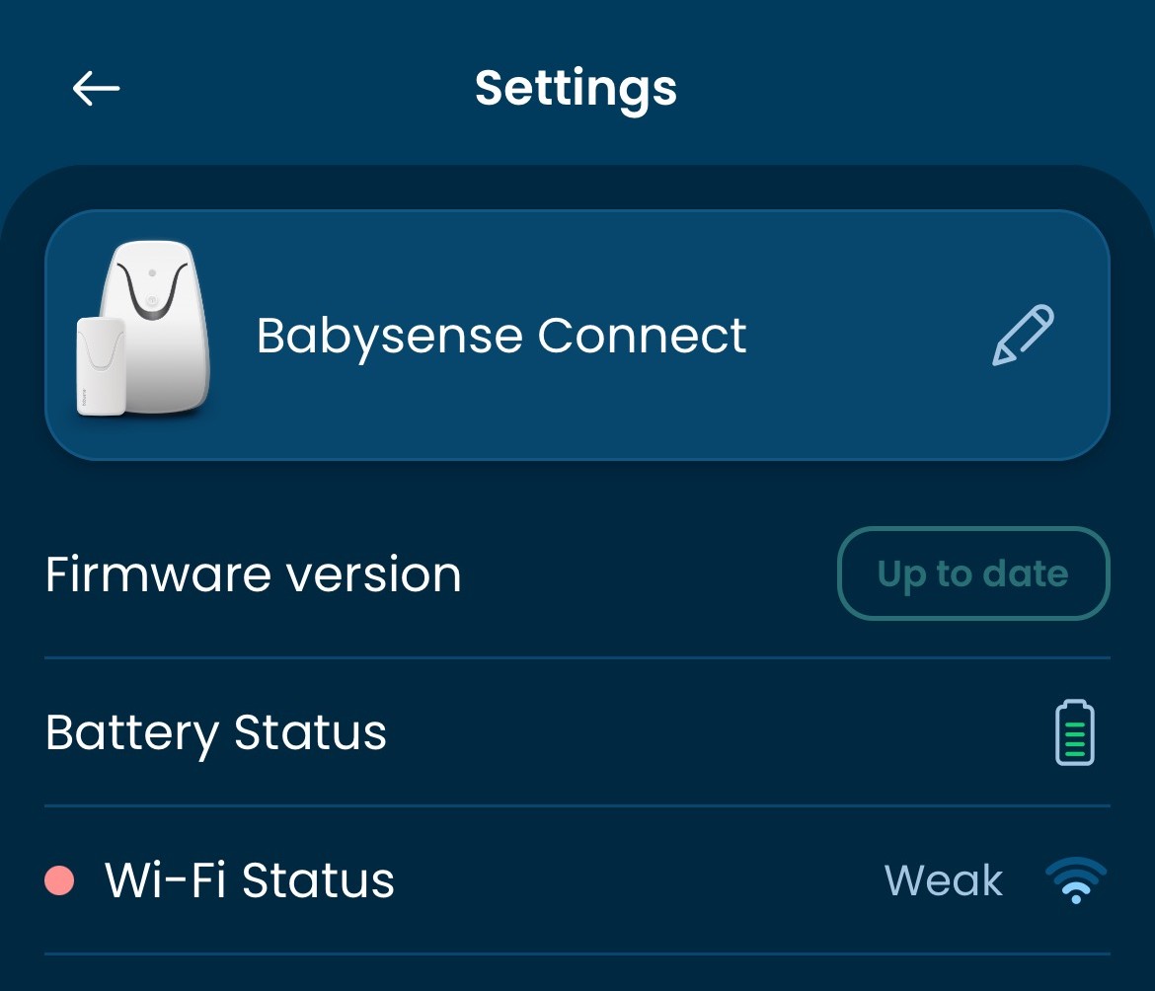Image resolution: width=1155 pixels, height=991 pixels.
Task: Tap the Babysense Connect device name
Action: (x=501, y=336)
